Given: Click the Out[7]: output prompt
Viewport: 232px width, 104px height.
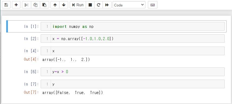Looking at the screenshot, I should [31, 92].
